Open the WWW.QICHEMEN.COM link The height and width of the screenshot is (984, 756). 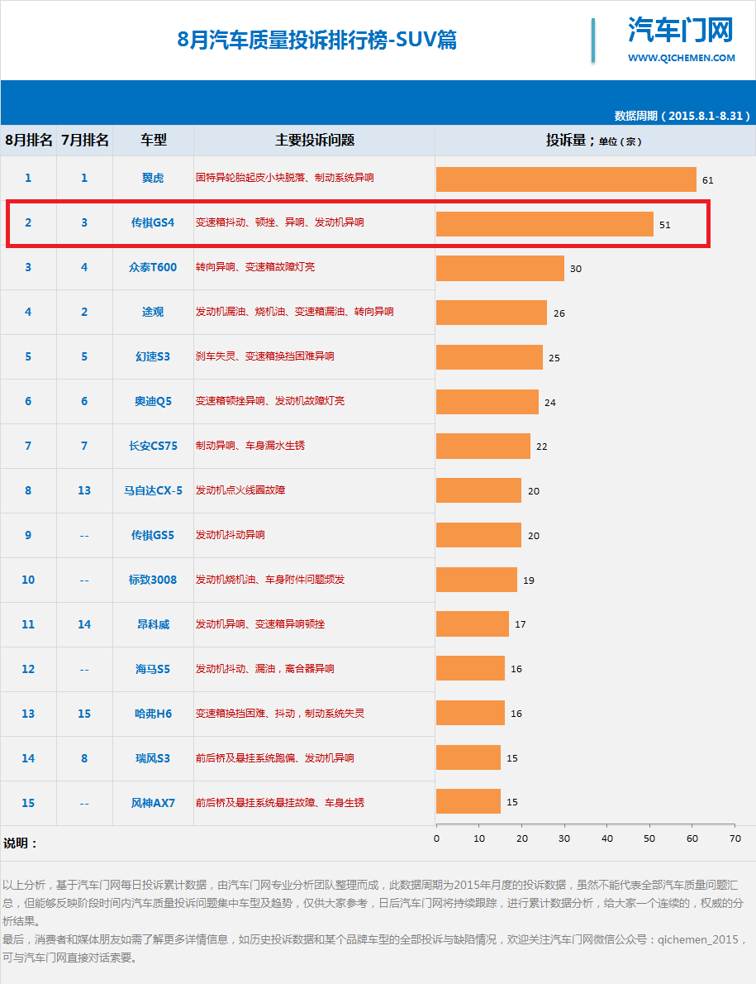682,58
